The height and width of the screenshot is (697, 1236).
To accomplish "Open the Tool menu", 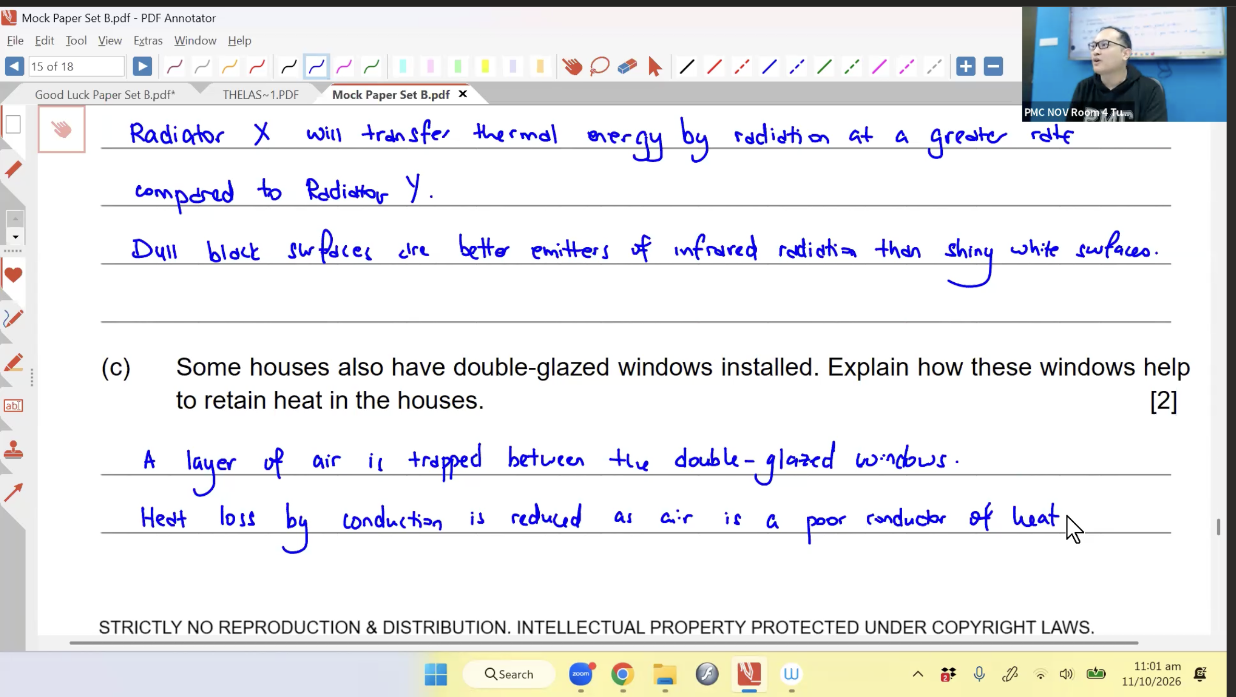I will (x=76, y=40).
